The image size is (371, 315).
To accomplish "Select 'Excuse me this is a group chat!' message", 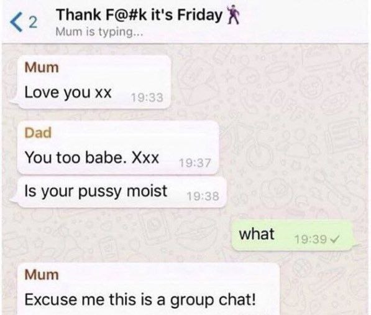I will coord(149,289).
